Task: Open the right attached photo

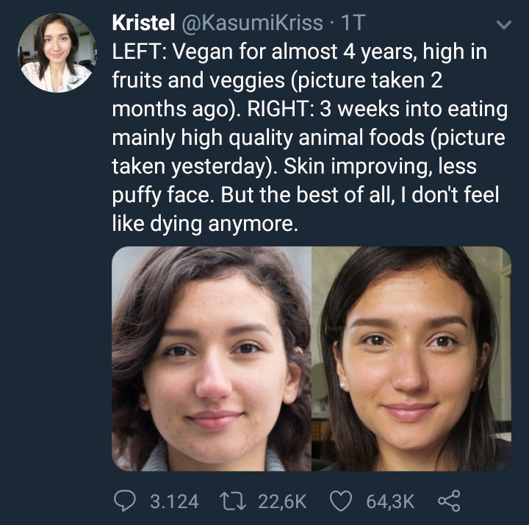Action: [411, 358]
